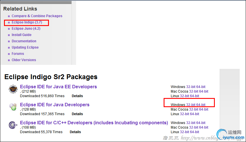
Task: View Details for C/C++ Developers package
Action: click(x=75, y=132)
